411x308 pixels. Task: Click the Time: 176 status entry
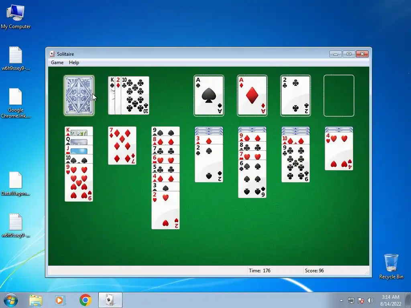pos(260,271)
